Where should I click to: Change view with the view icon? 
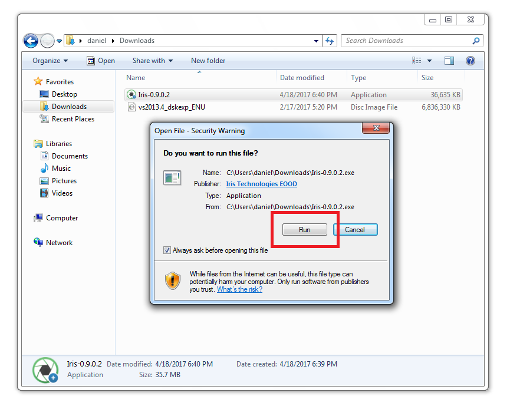[x=417, y=61]
